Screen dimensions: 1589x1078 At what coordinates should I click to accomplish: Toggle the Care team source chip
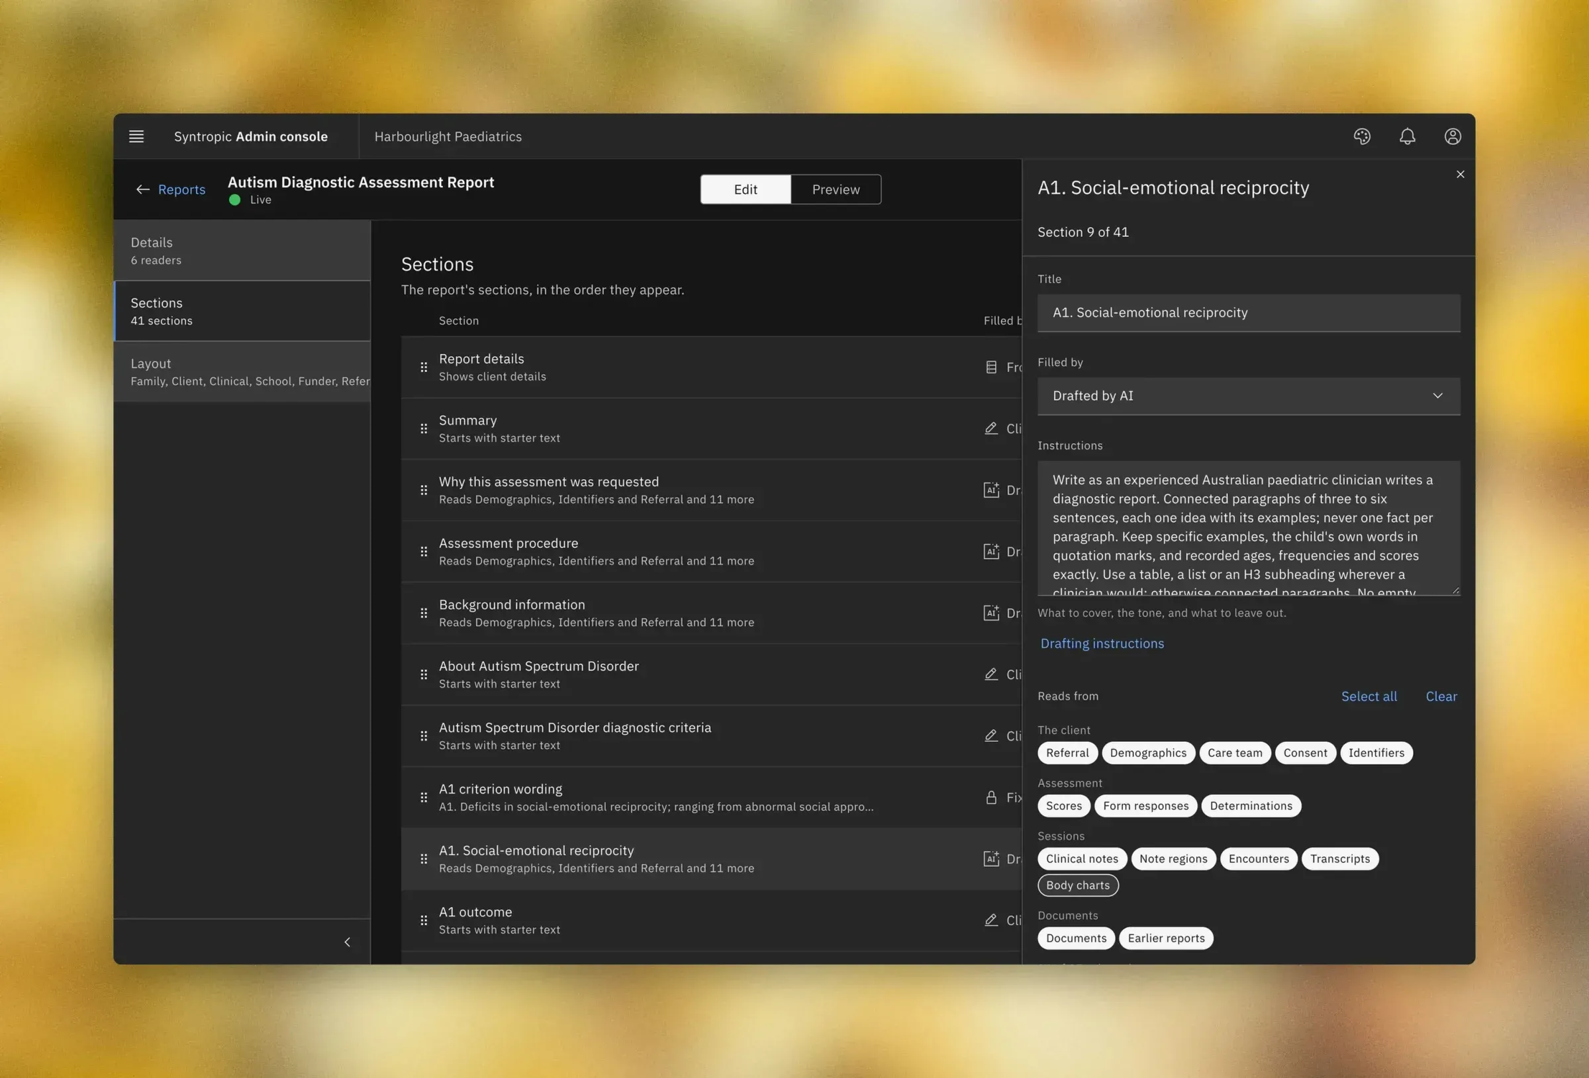click(x=1234, y=752)
